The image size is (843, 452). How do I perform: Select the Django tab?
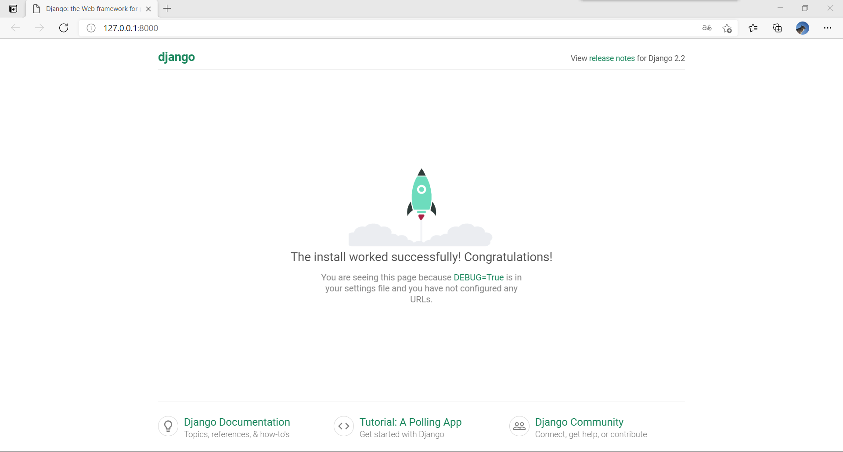click(92, 9)
